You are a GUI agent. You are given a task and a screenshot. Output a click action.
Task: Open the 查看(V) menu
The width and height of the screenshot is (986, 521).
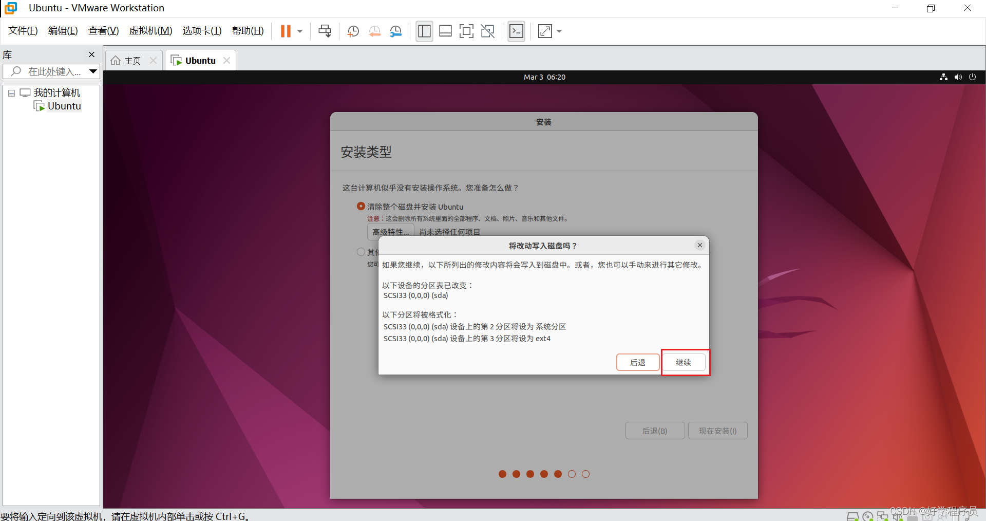point(104,31)
